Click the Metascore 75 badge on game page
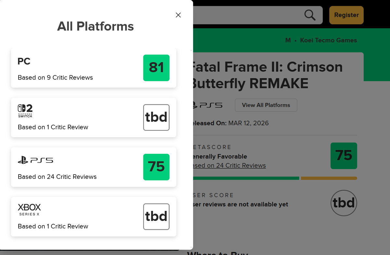This screenshot has height=255, width=390. 344,156
